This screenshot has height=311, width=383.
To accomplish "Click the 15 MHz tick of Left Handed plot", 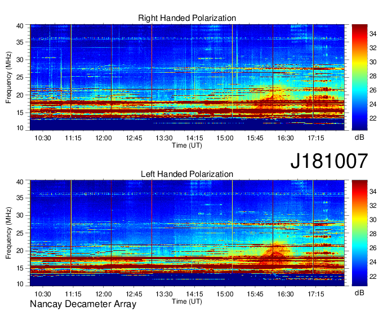I will click(x=20, y=268).
